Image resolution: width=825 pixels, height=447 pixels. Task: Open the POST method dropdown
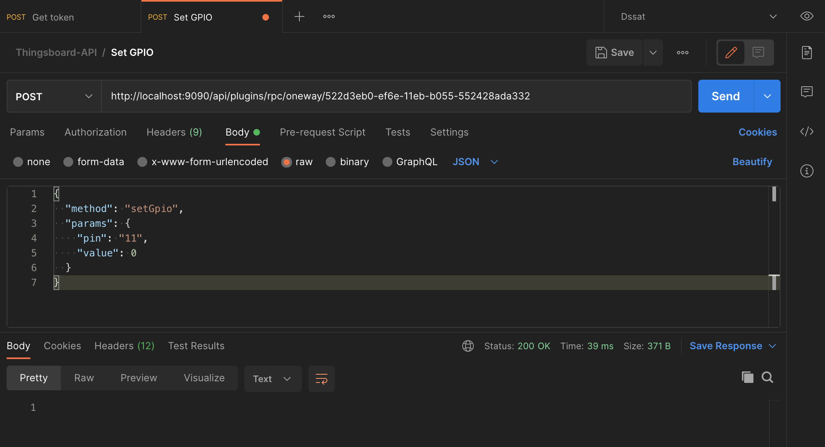pos(54,97)
